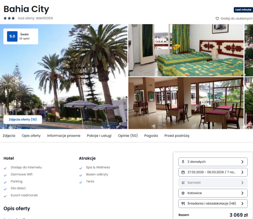Click the heart icon to add to favorites
The width and height of the screenshot is (253, 219).
(217, 19)
